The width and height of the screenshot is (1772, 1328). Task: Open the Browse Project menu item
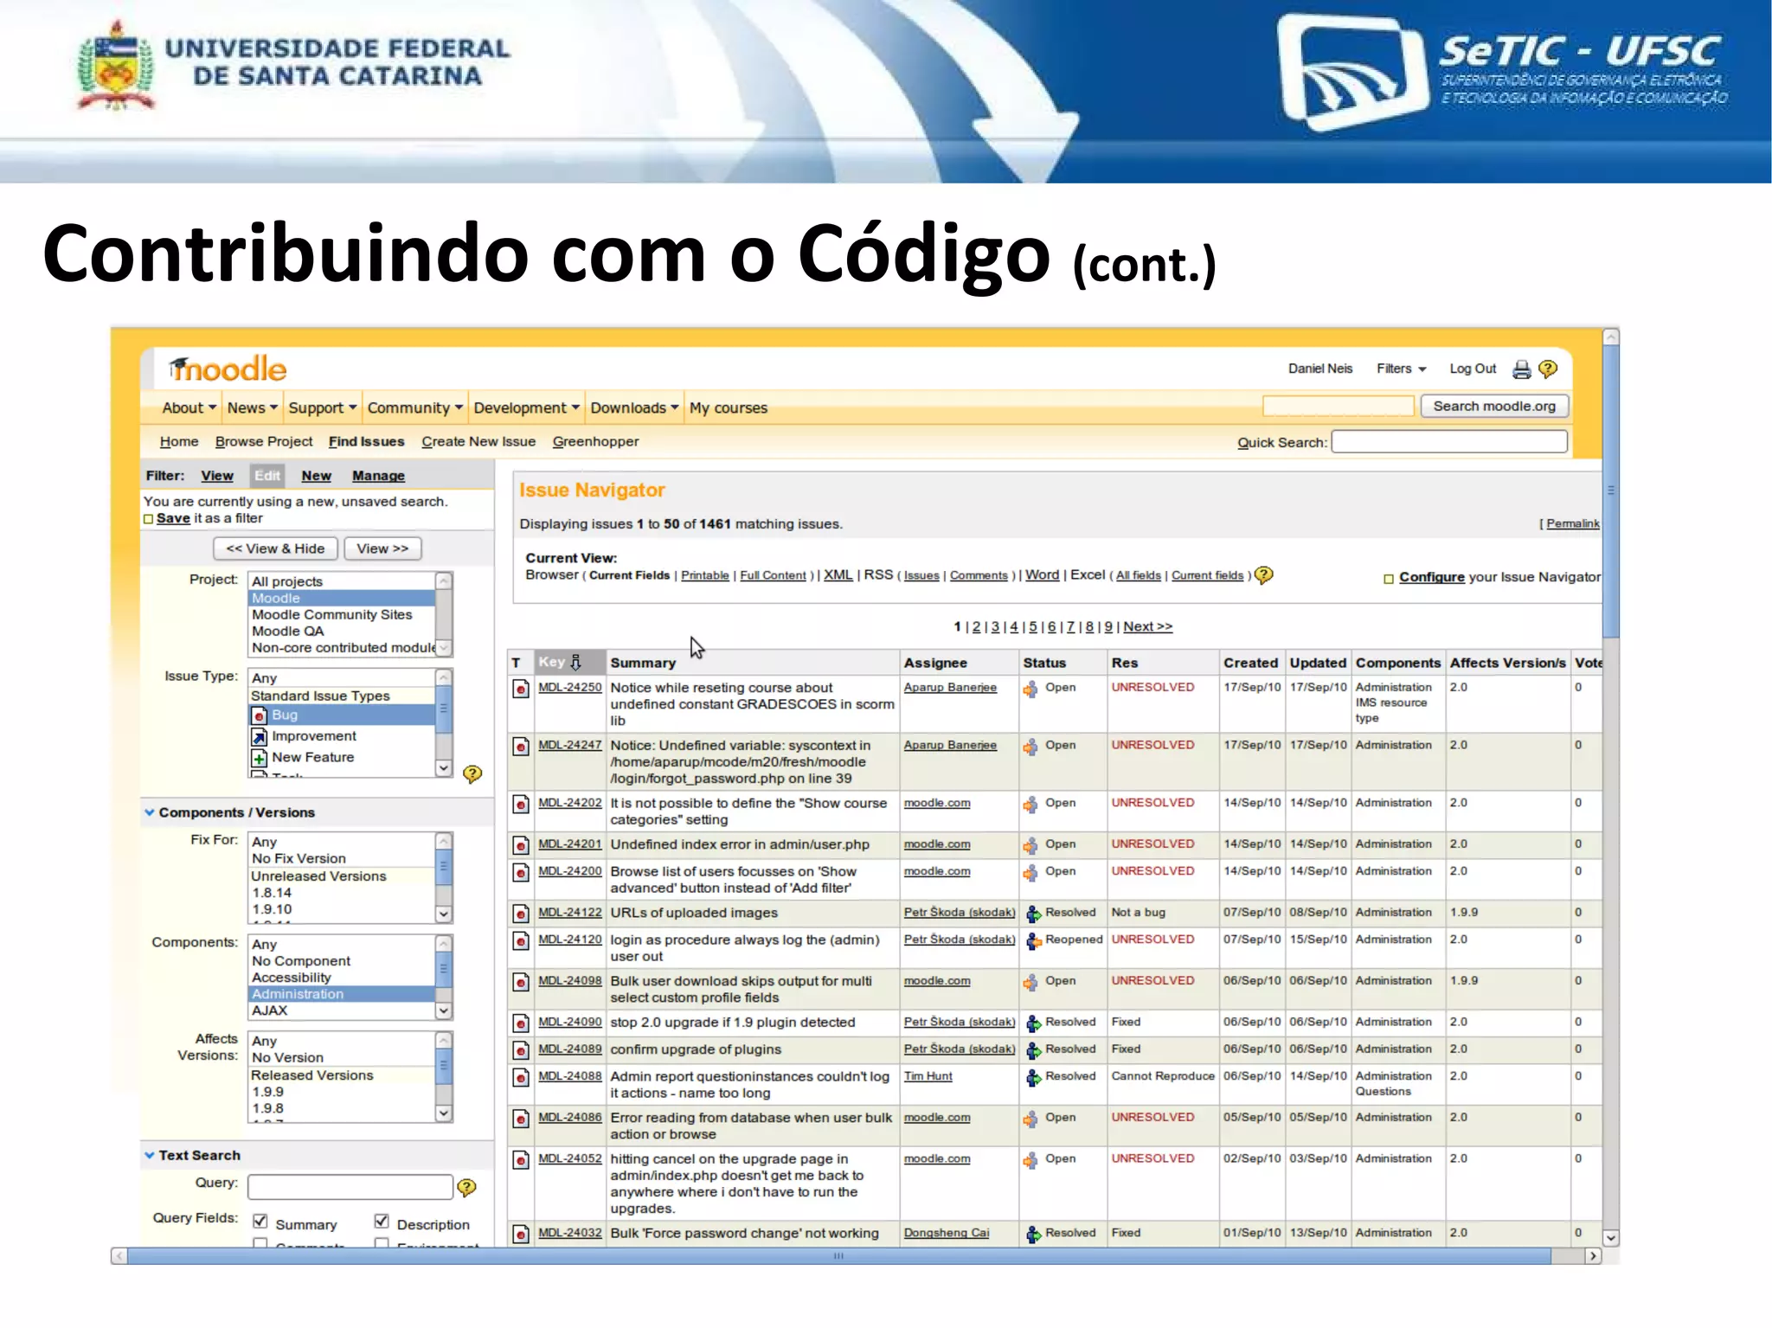coord(264,442)
